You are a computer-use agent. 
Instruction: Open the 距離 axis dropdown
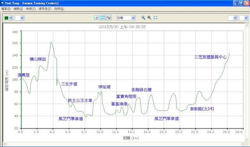tap(133, 18)
